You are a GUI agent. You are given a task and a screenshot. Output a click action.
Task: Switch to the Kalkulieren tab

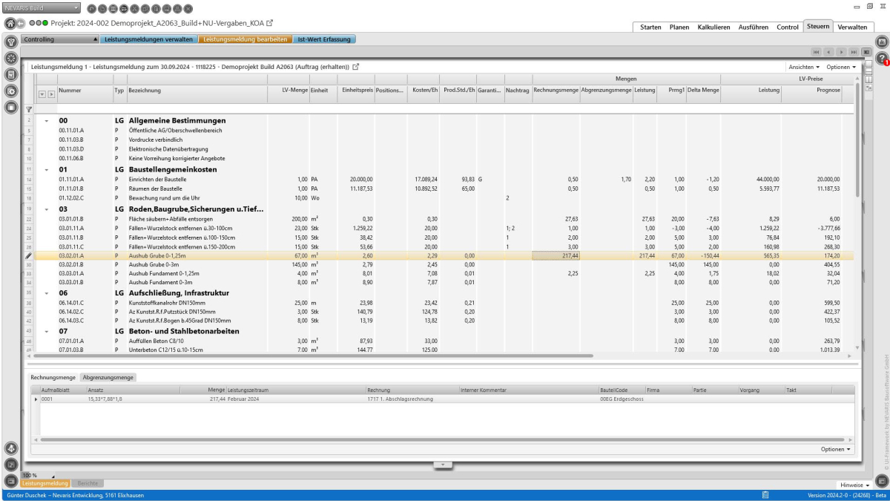click(713, 27)
